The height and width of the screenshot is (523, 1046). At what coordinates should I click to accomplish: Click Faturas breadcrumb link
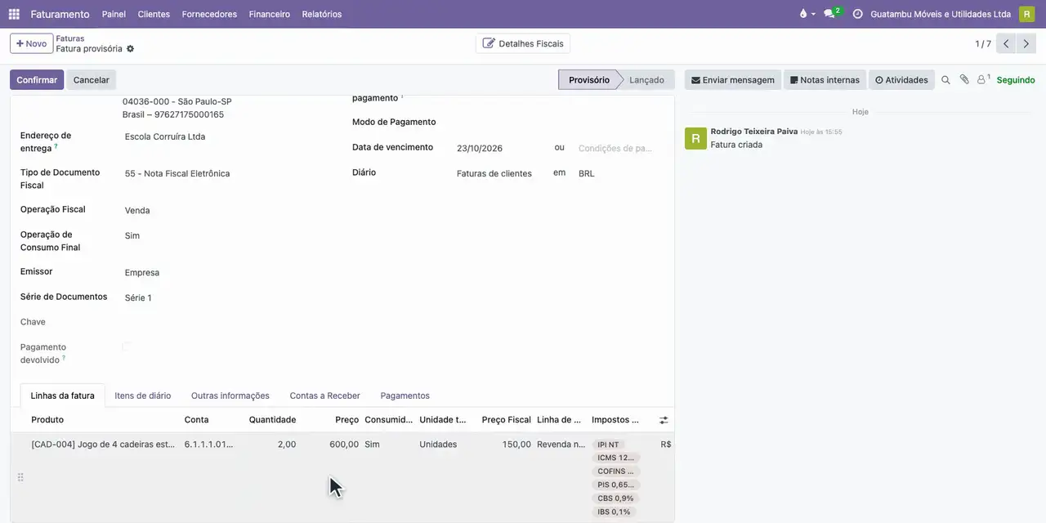click(70, 38)
